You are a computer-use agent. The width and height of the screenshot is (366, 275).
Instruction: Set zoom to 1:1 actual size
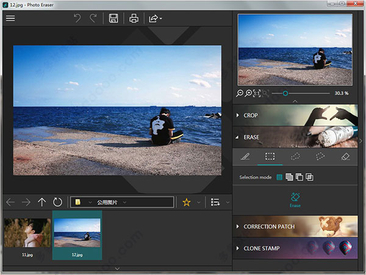click(x=257, y=93)
